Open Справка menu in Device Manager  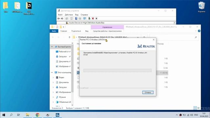click(84, 15)
